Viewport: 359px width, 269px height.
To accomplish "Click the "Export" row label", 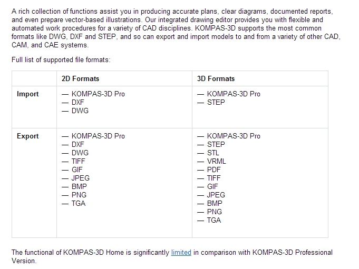I will click(x=27, y=136).
